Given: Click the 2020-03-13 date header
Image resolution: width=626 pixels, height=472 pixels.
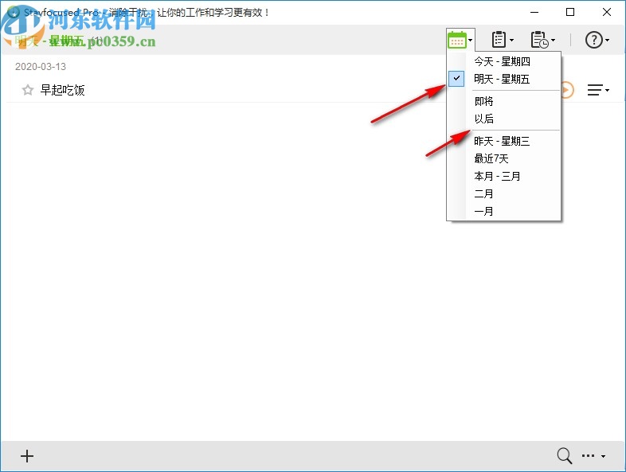Looking at the screenshot, I should point(41,67).
